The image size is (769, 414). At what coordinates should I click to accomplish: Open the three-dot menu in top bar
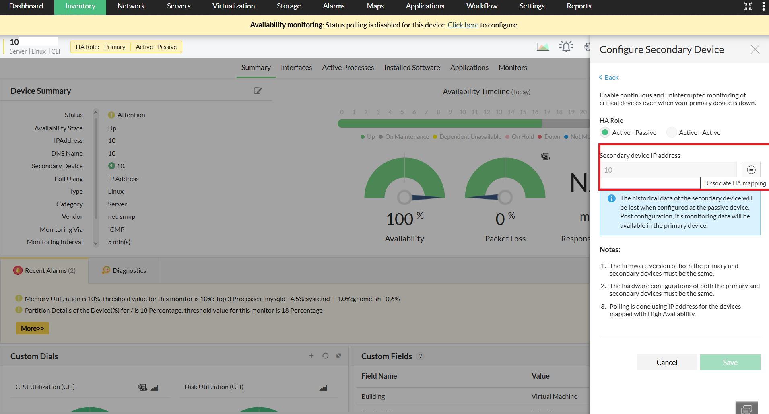pyautogui.click(x=763, y=6)
